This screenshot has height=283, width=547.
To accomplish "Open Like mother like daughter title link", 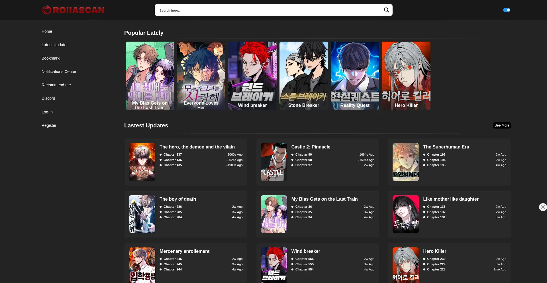I will point(451,199).
